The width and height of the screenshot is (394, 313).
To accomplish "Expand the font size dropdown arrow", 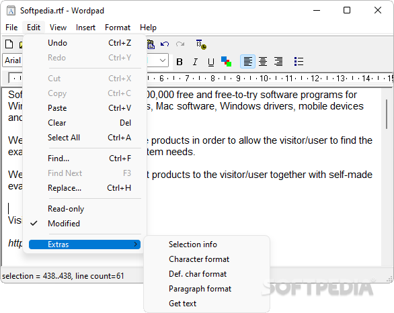I will coord(163,60).
